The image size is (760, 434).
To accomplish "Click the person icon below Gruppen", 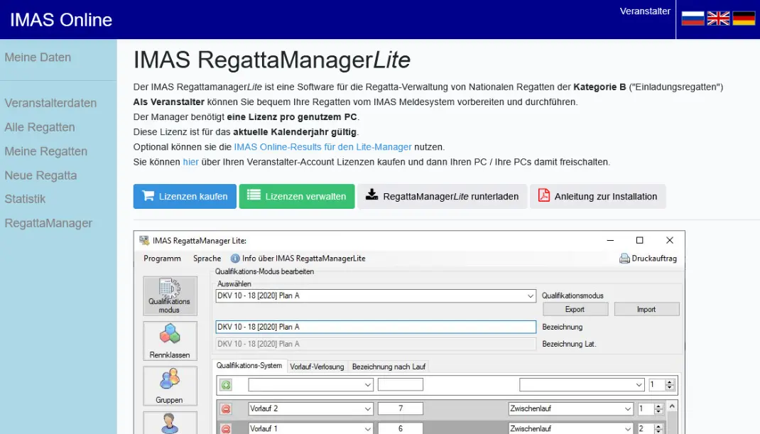I will 170,423.
